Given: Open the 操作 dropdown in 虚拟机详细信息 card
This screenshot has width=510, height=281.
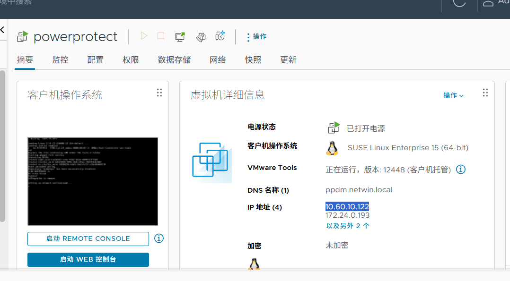Looking at the screenshot, I should (x=453, y=95).
